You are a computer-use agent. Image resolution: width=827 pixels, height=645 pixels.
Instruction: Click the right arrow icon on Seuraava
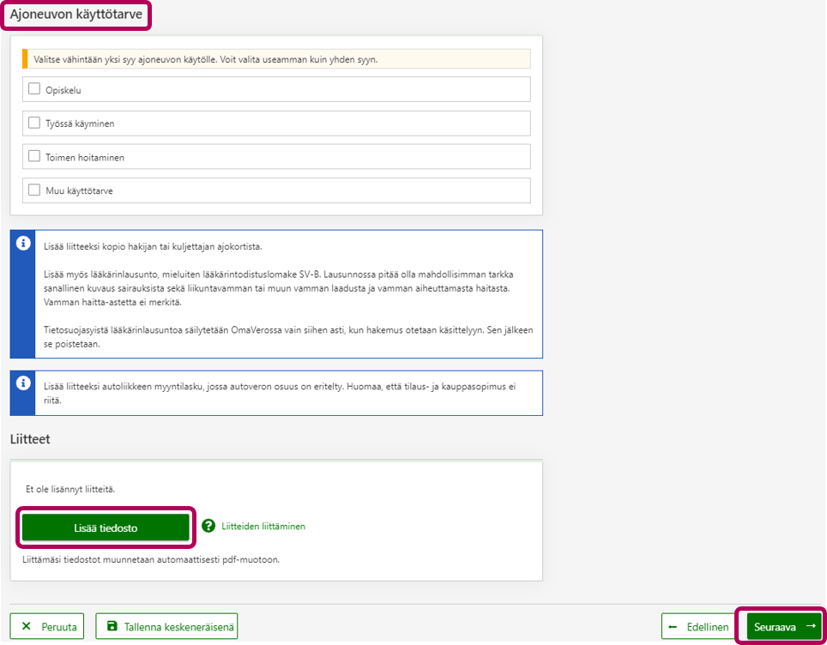coord(810,626)
